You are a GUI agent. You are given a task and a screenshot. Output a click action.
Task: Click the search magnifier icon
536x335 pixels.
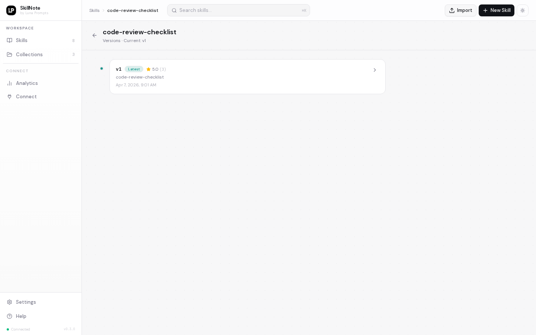click(x=174, y=10)
